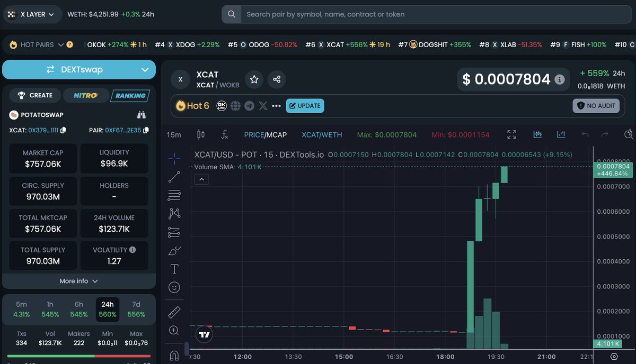Click the XCAT contract address 0X379...1111

pyautogui.click(x=43, y=130)
